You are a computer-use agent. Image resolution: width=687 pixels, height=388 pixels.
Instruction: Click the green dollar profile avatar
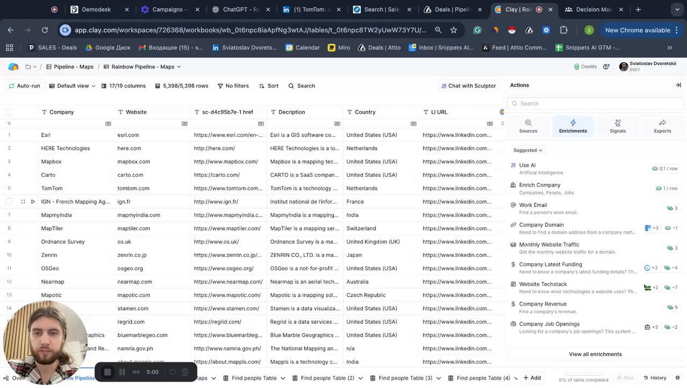(589, 30)
